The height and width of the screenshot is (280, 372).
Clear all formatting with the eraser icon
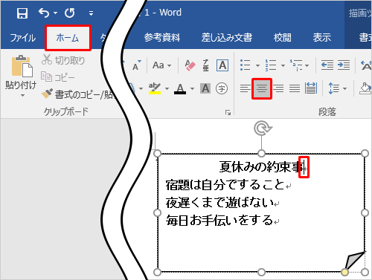(x=190, y=65)
